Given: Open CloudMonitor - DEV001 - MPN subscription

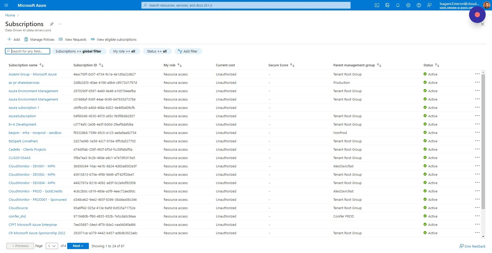Looking at the screenshot, I should coord(32,166).
